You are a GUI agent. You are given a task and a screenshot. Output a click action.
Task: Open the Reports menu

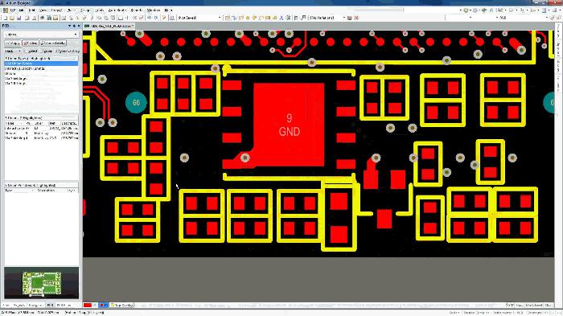coord(137,10)
